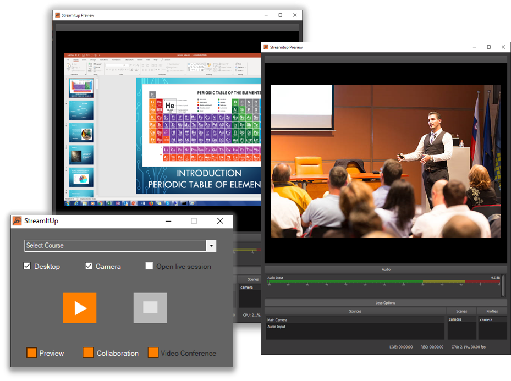
Task: Click the 9.5 dB audio level value
Action: [x=496, y=278]
